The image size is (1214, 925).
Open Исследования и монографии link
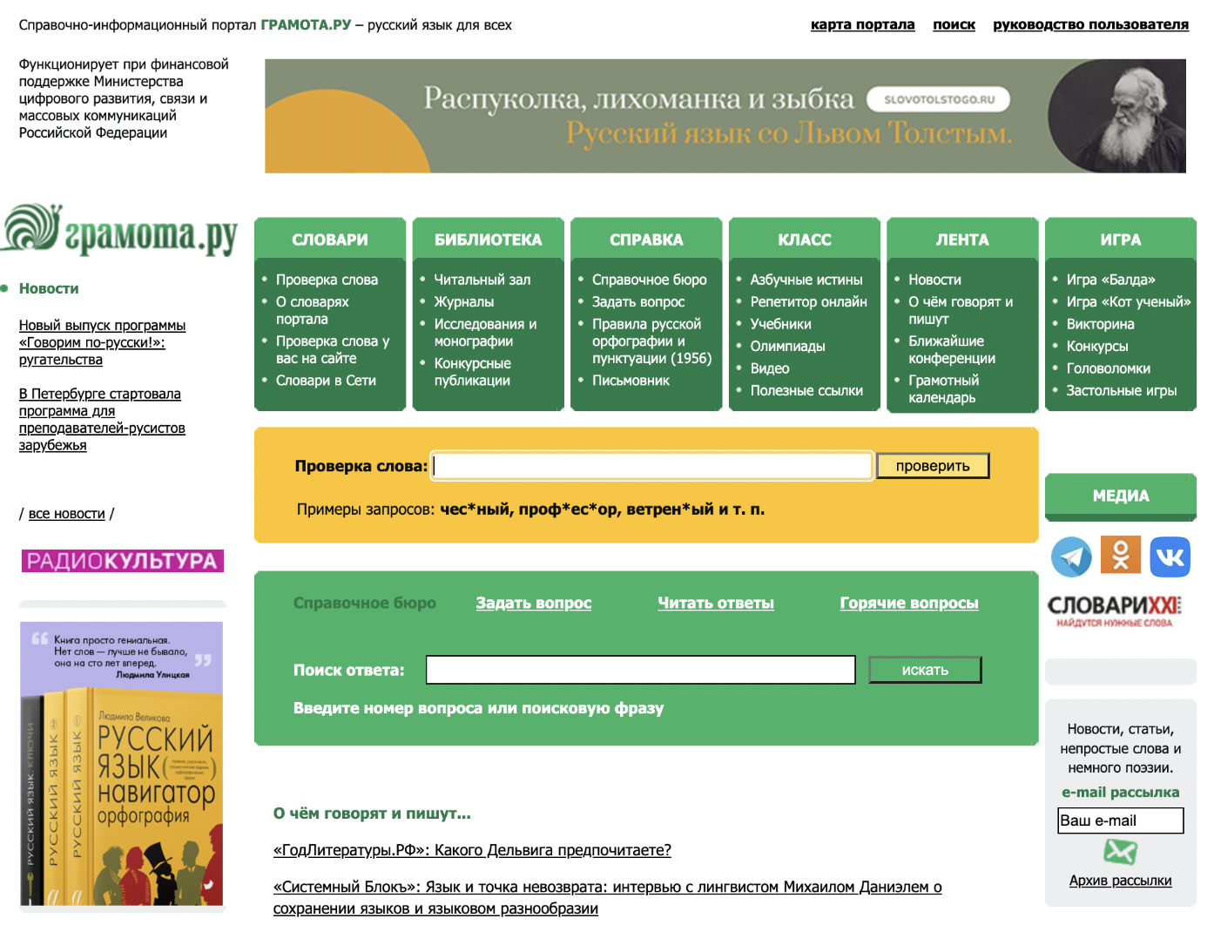click(x=485, y=333)
